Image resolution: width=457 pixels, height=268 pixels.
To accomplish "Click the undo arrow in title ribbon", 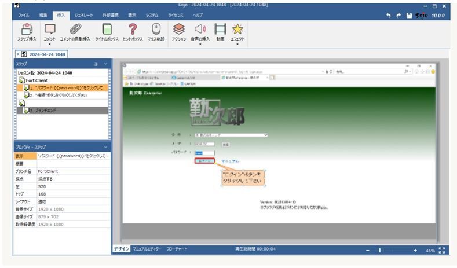I will click(x=388, y=16).
